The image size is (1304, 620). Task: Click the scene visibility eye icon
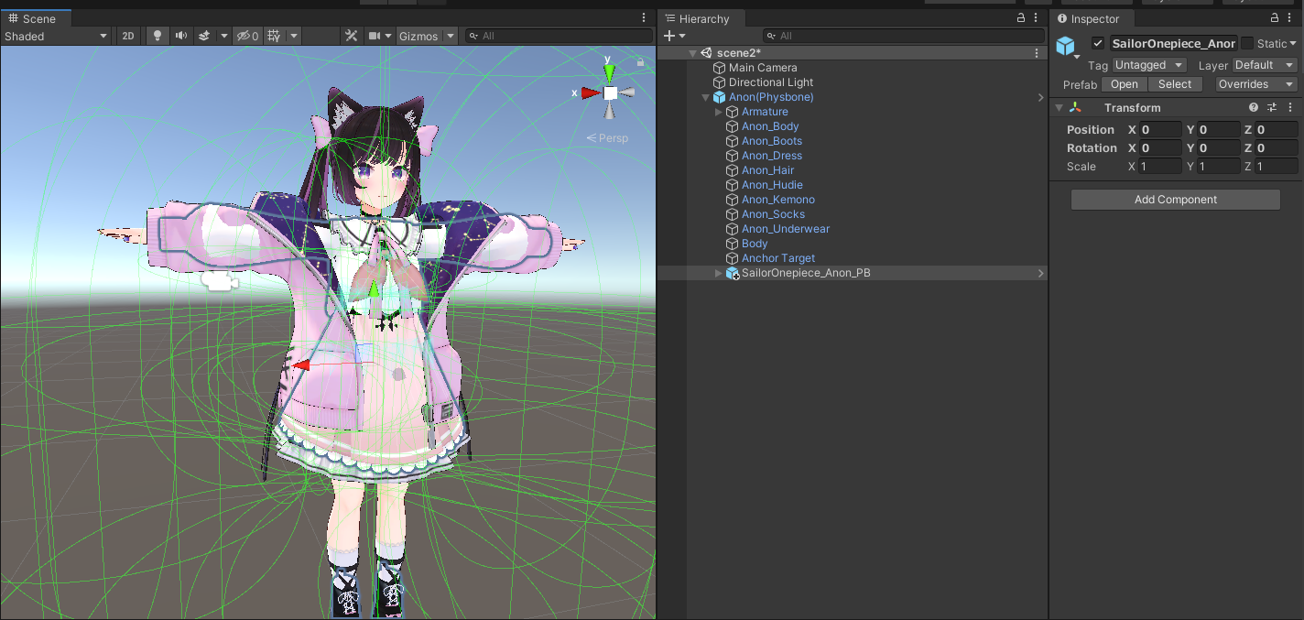tap(245, 36)
